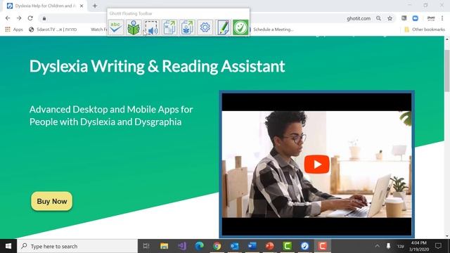Go back to the previous page
Screen dimensions: 450x253
pos(8,18)
